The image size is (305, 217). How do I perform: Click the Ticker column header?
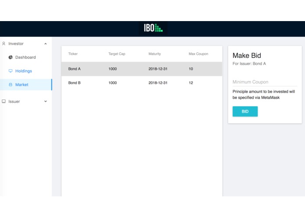[73, 54]
